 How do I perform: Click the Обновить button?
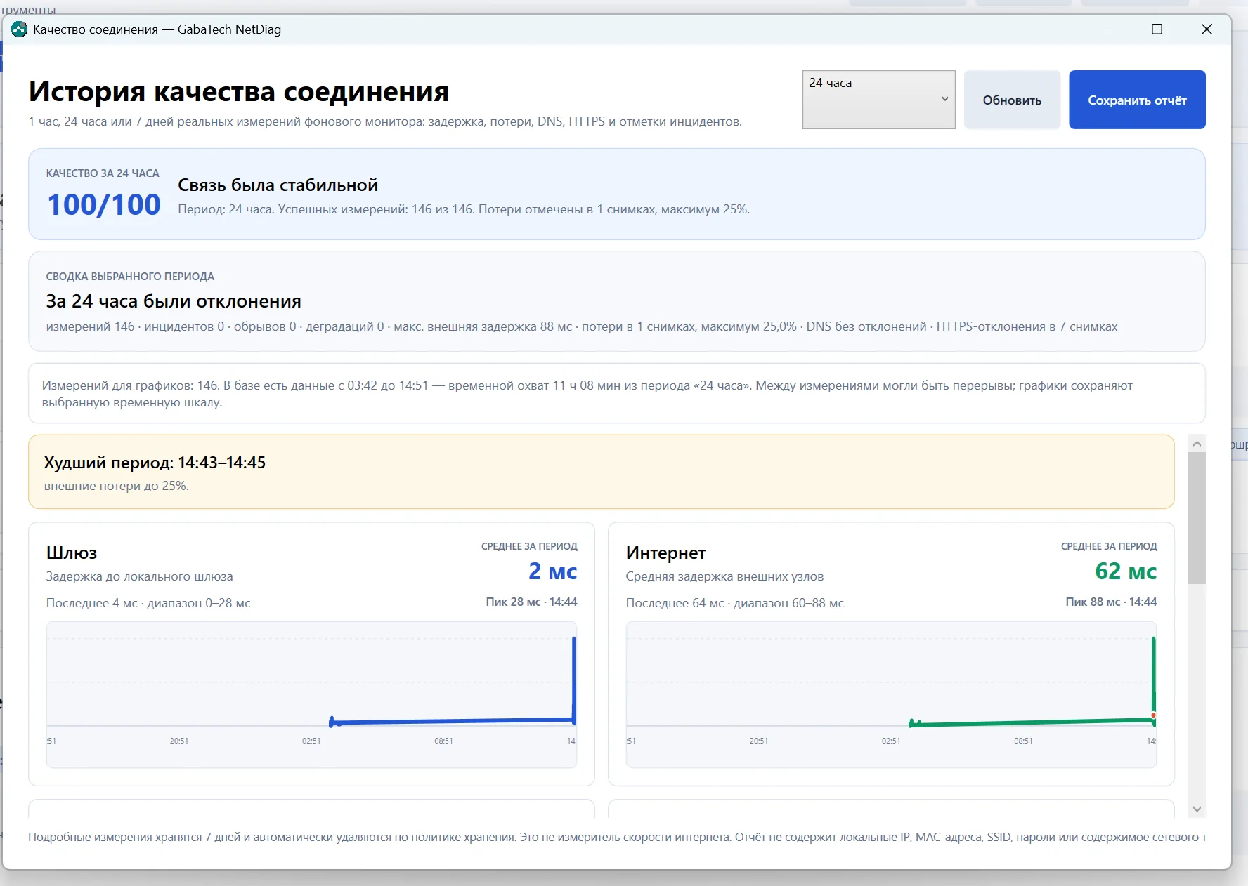click(x=1012, y=100)
